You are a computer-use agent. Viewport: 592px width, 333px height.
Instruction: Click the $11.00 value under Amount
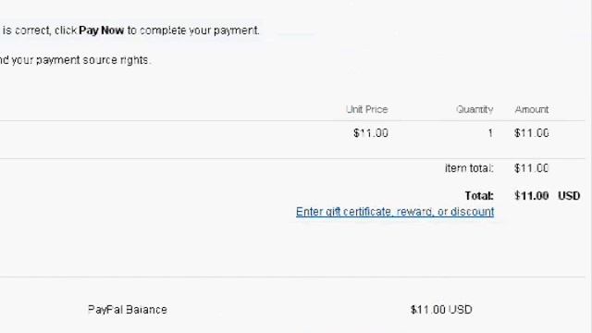pos(532,133)
